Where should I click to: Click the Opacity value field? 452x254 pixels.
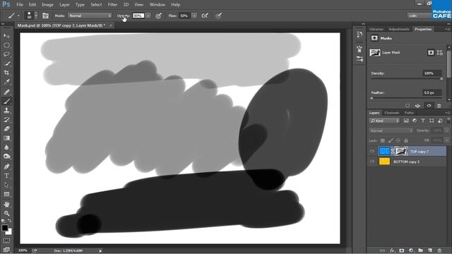point(138,16)
